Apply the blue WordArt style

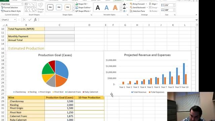[x=106, y=8]
